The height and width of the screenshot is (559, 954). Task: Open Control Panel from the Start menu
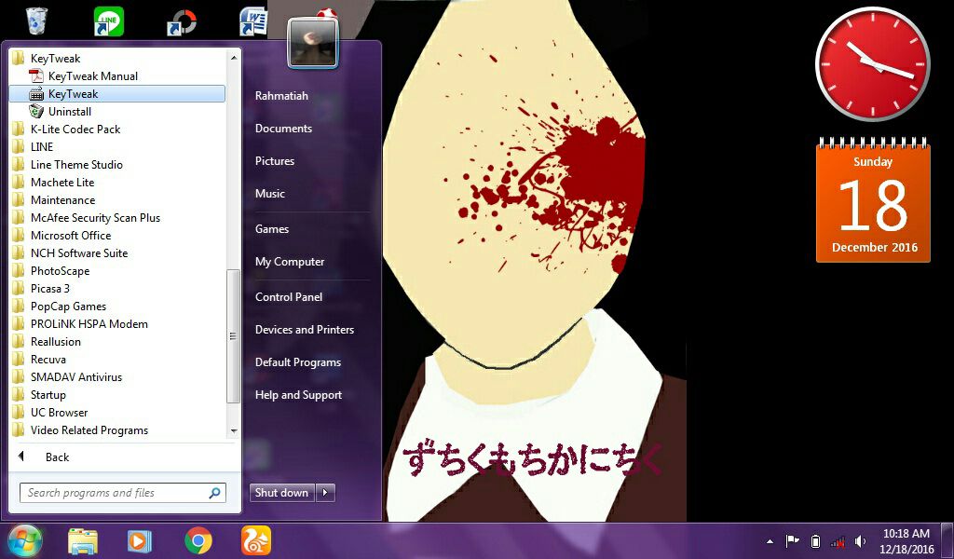coord(289,297)
